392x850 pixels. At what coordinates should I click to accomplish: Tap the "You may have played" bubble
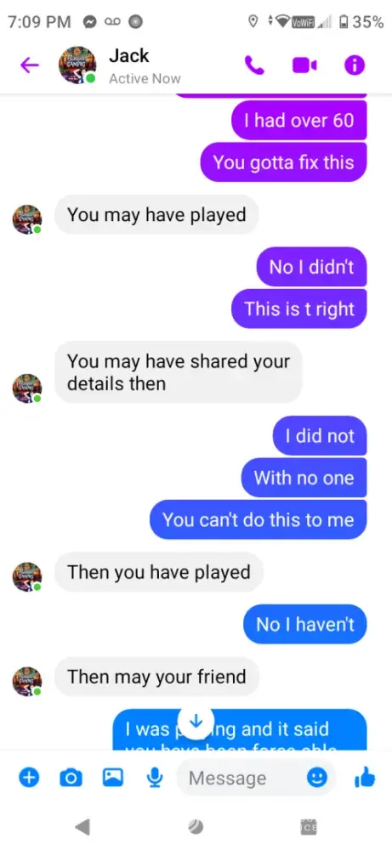point(156,215)
